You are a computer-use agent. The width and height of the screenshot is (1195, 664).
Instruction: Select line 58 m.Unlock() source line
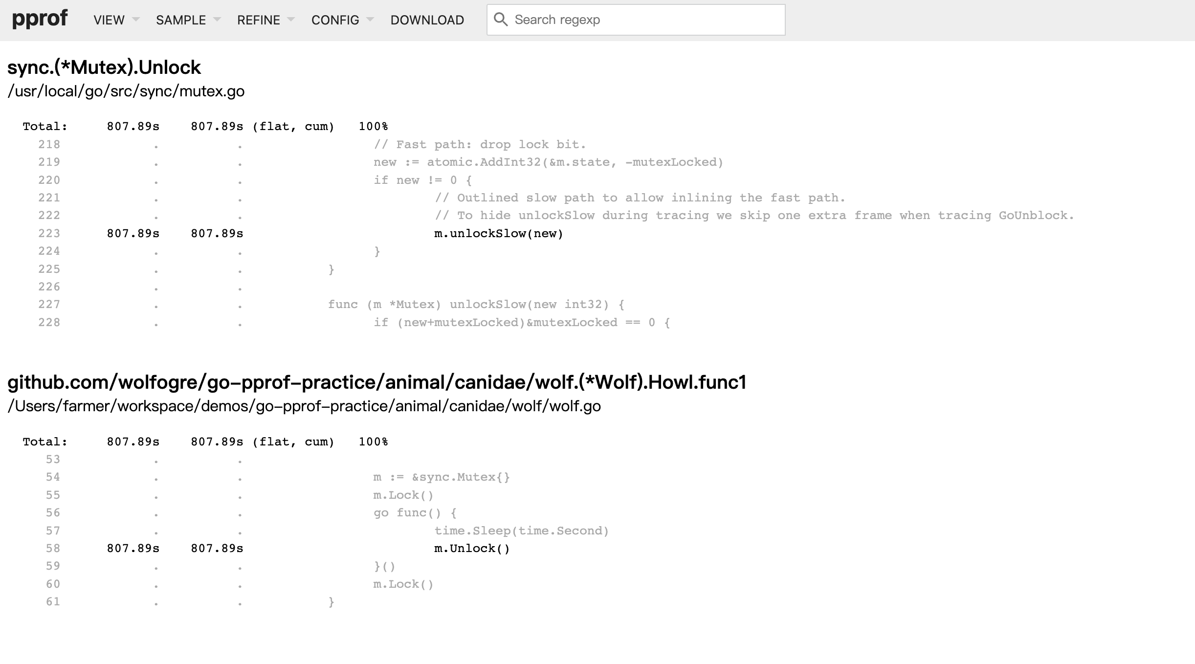click(x=472, y=549)
